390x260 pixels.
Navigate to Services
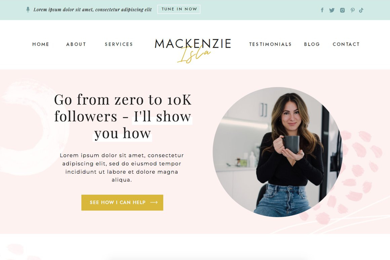pos(119,44)
